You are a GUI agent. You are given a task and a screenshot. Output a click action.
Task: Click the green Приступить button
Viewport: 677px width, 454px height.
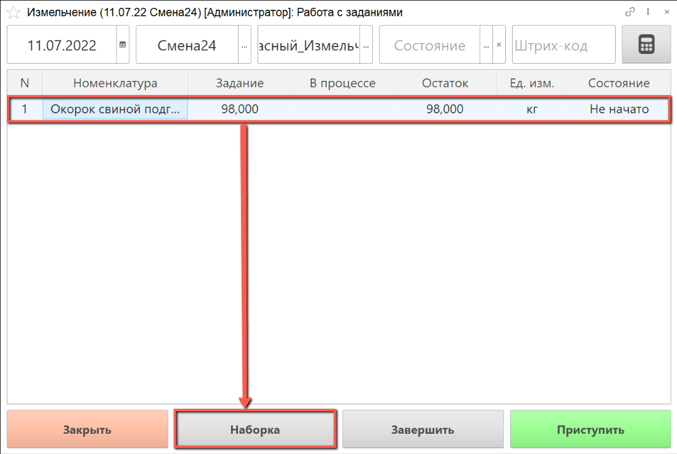click(590, 429)
